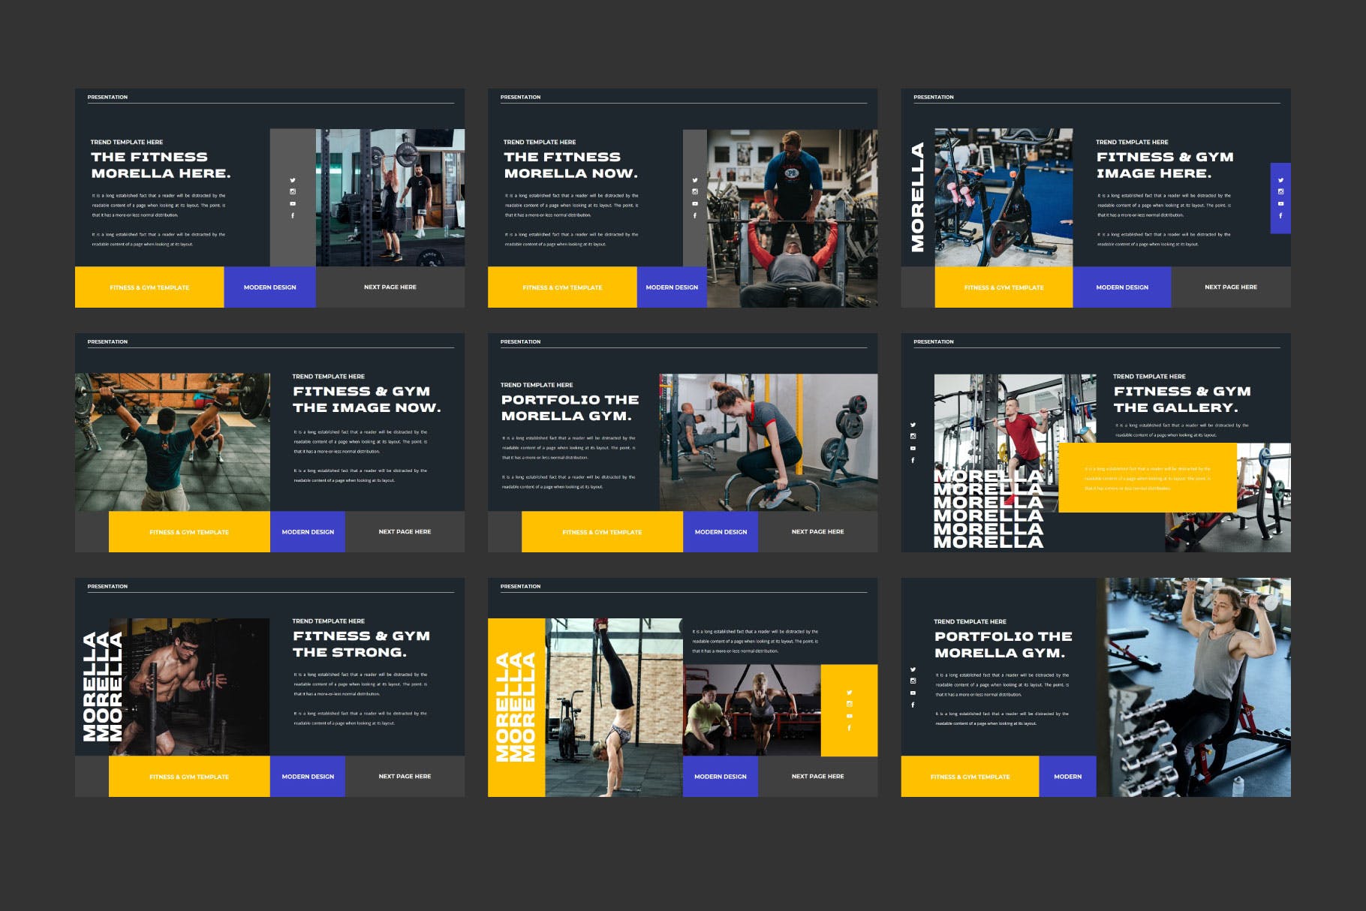The image size is (1366, 911).
Task: Click 'Modern Design' on woman-stretching portfolio slide
Action: coord(721,532)
